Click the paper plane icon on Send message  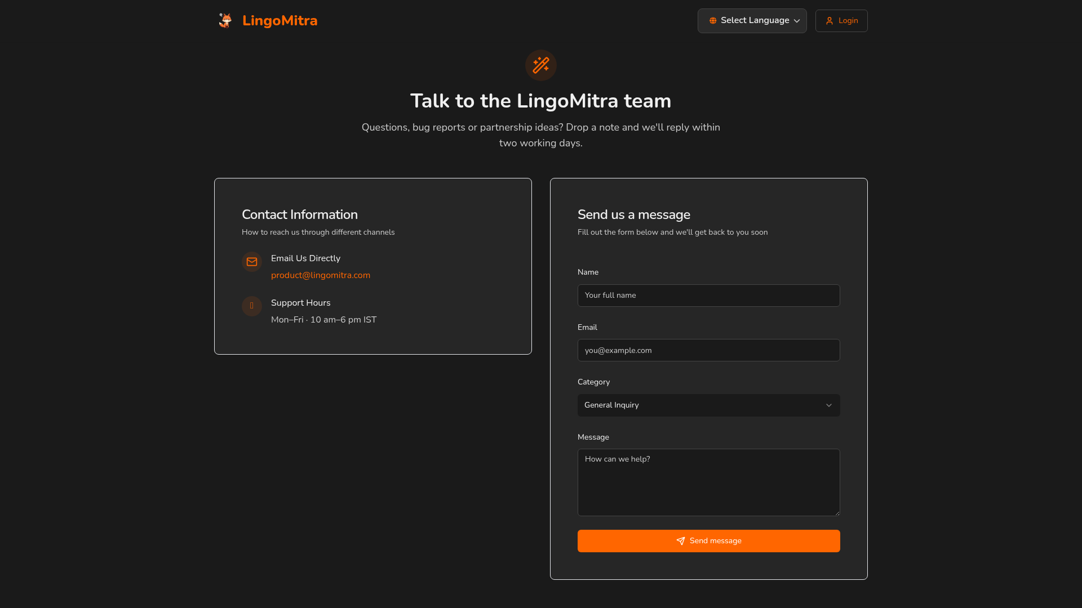681,541
